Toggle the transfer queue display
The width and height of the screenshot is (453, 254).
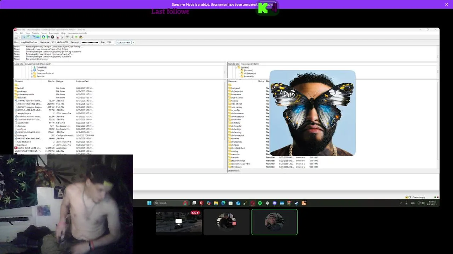click(x=38, y=37)
